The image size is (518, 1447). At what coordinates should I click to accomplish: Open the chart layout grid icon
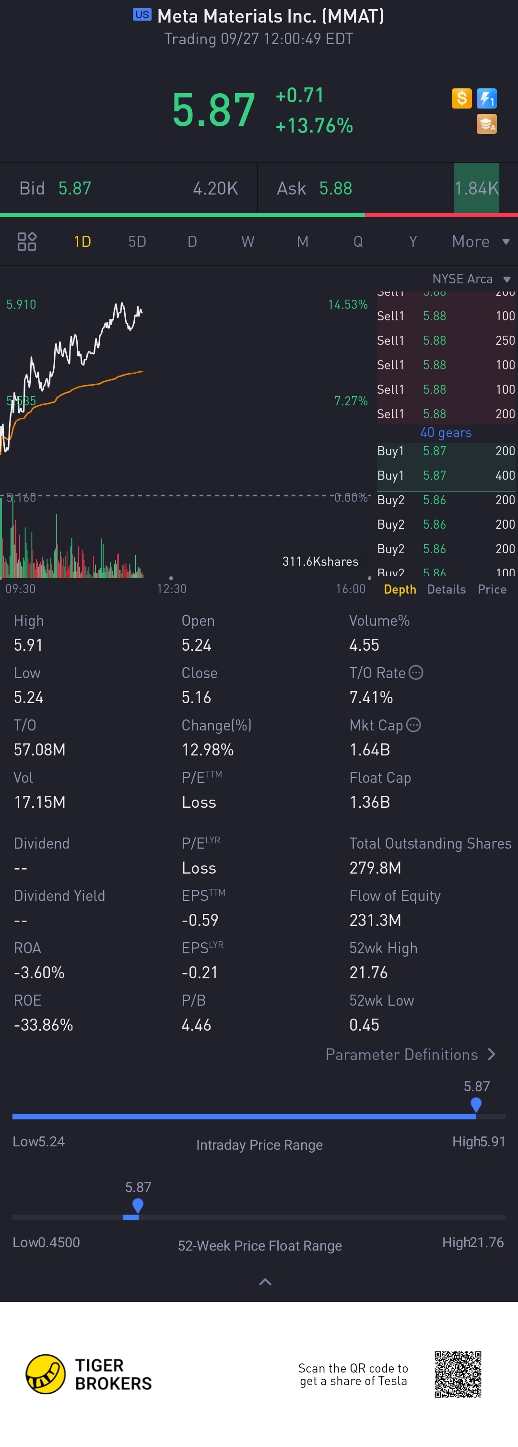pyautogui.click(x=27, y=242)
